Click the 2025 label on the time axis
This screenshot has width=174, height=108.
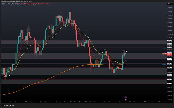pos(26,102)
